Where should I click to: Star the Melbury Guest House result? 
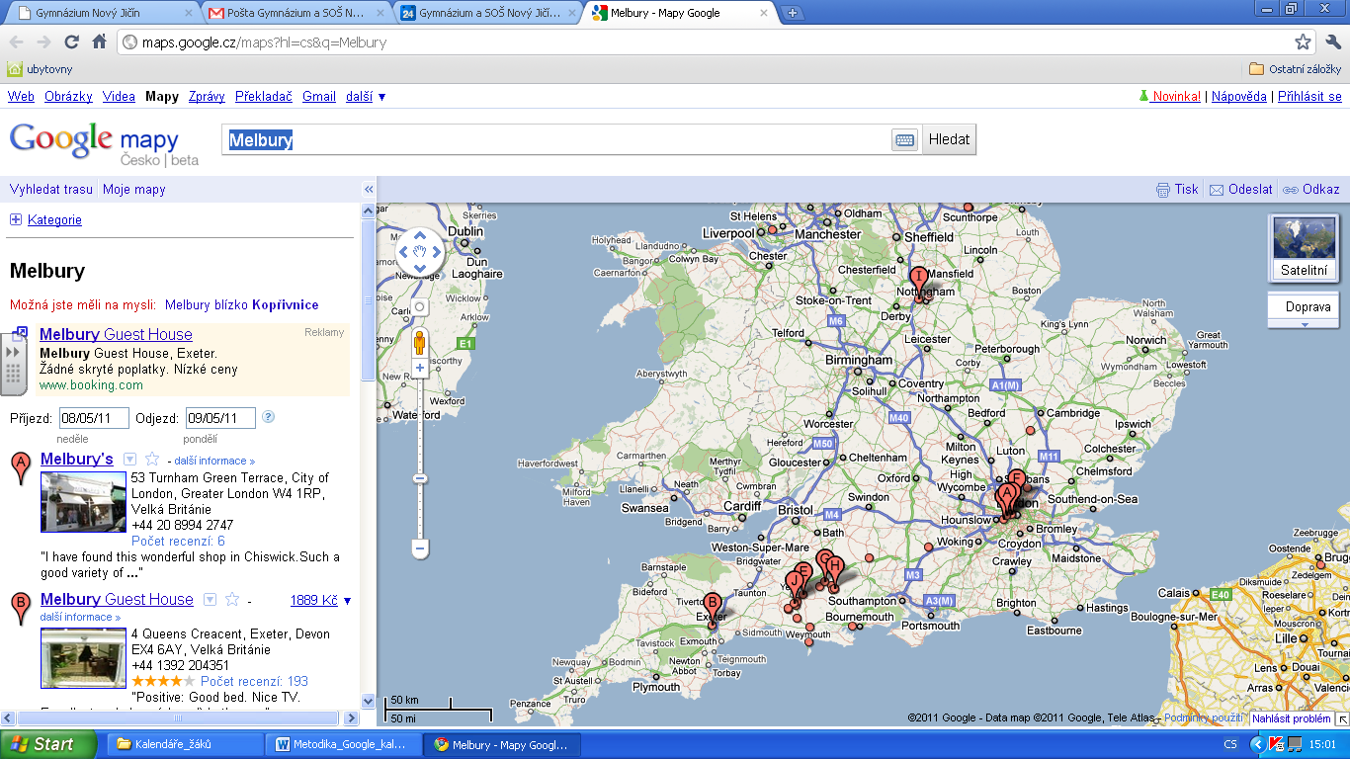click(232, 599)
